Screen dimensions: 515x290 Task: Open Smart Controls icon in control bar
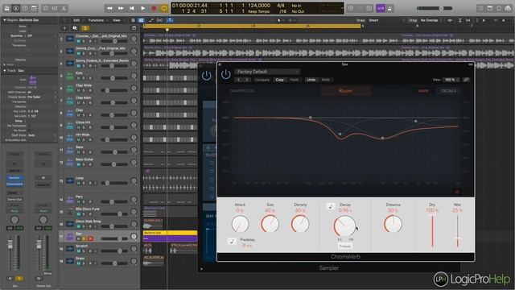coord(46,8)
